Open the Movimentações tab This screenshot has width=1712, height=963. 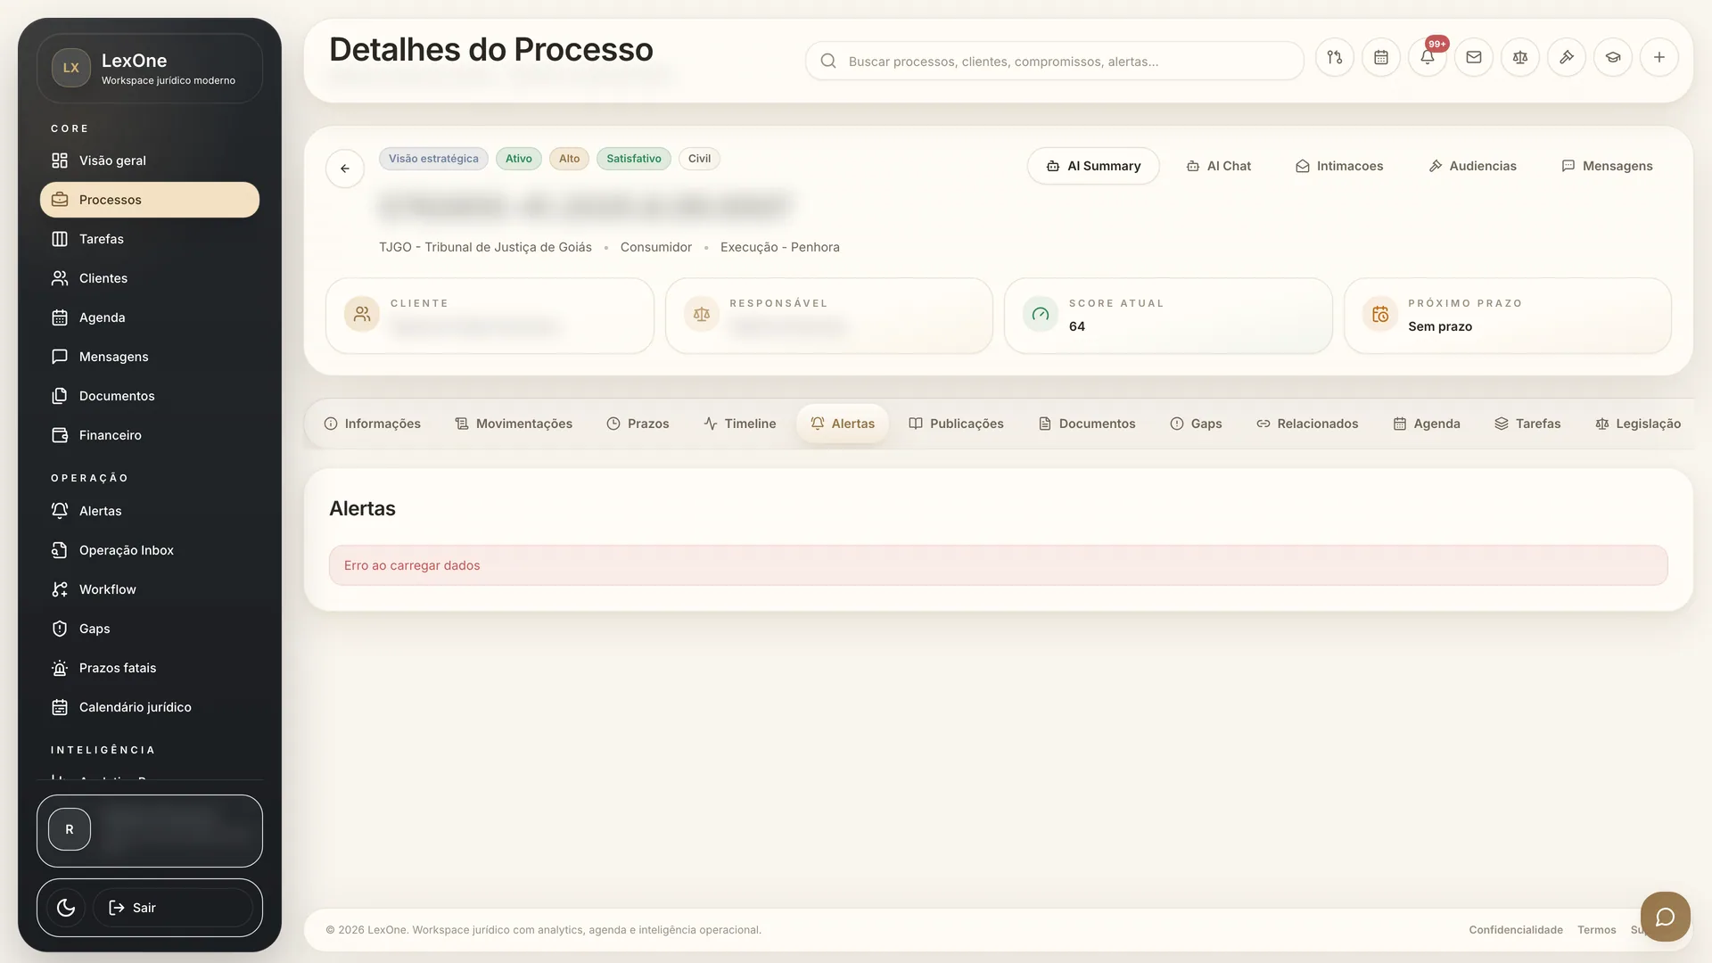click(x=514, y=424)
